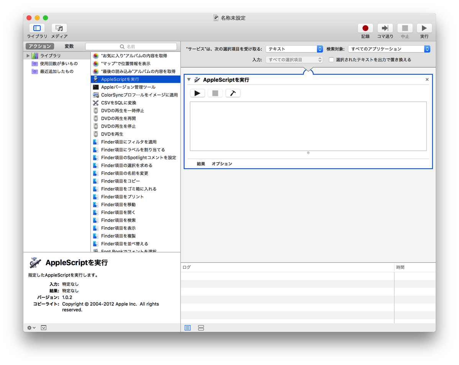459x365 pixels.
Task: Click the Finder項目の選択を求める Finder icon
Action: pos(96,165)
